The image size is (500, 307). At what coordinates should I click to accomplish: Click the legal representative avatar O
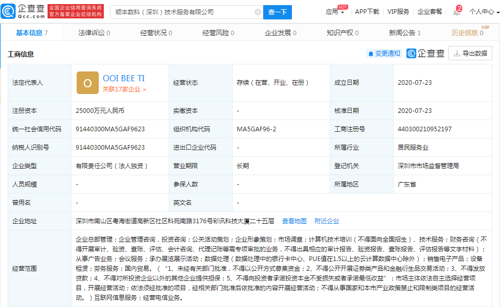[x=87, y=83]
